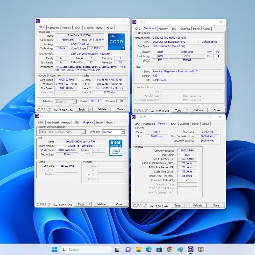Expand the Display Device Selection combo box
The width and height of the screenshot is (255, 255).
(x=62, y=132)
